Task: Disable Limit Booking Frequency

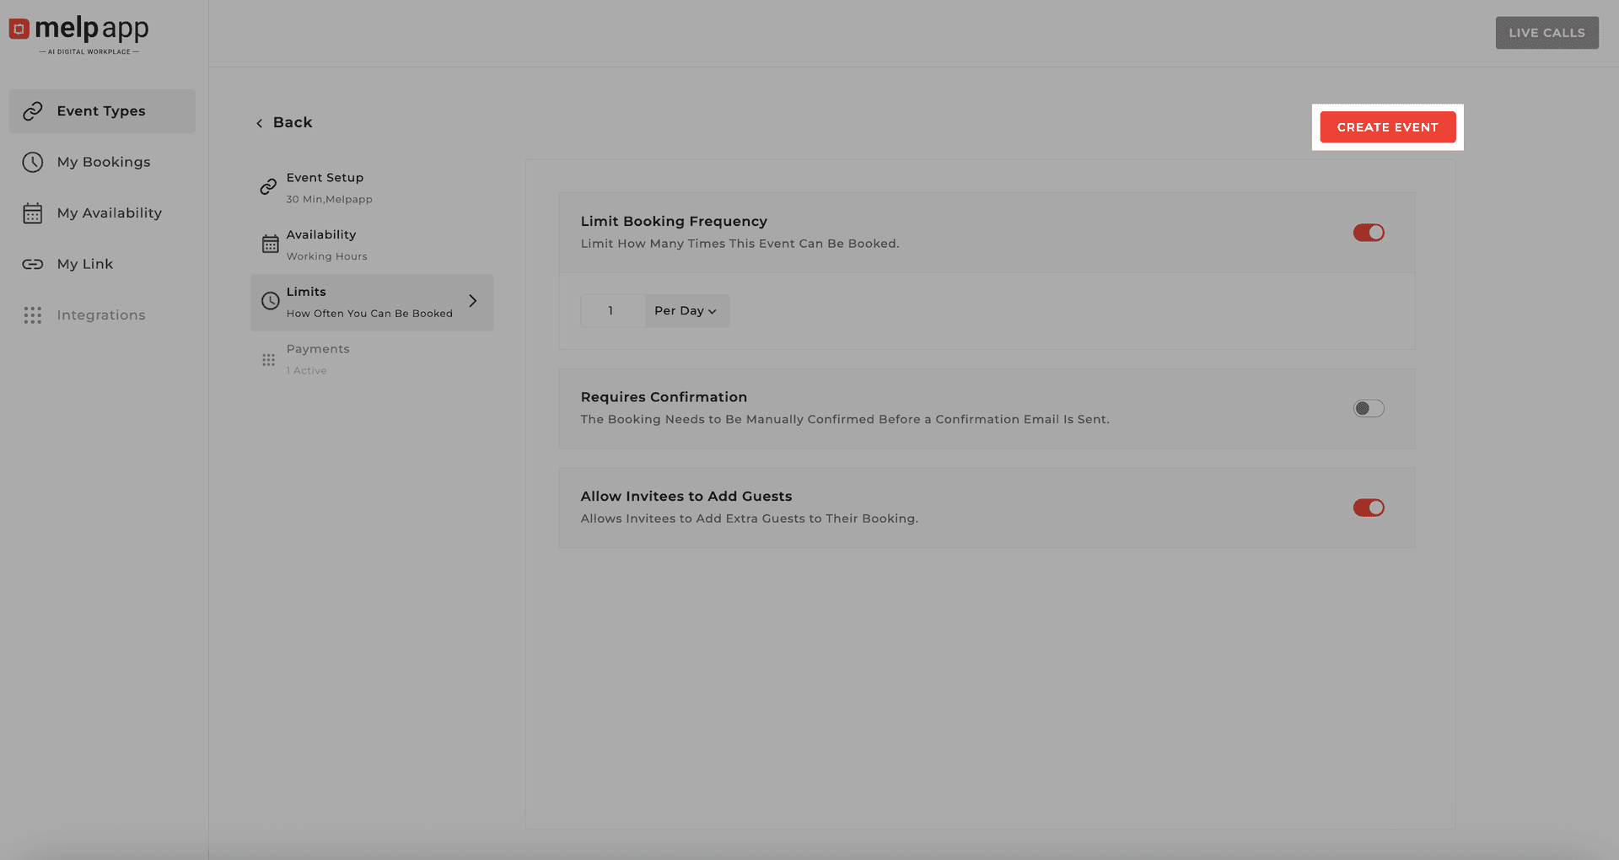Action: [x=1368, y=232]
